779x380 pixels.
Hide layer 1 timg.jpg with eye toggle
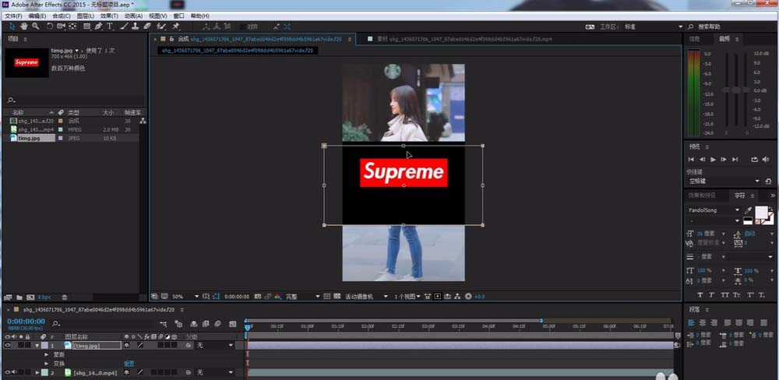[7, 345]
